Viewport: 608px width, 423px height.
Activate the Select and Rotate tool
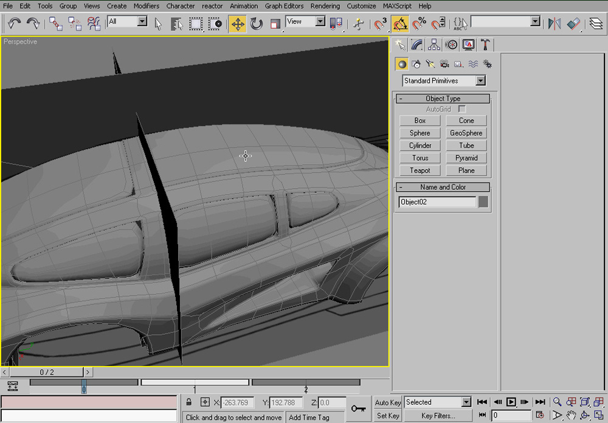click(x=257, y=24)
